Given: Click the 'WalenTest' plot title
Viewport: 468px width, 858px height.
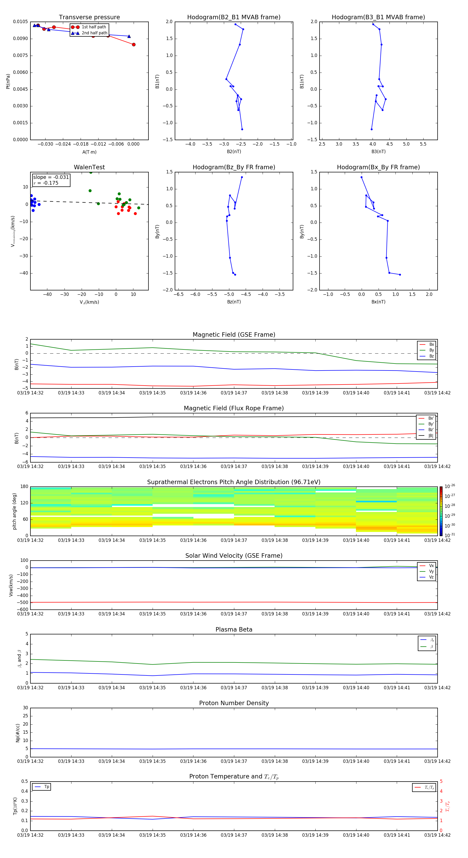Looking at the screenshot, I should (89, 167).
